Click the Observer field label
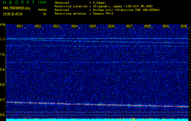Image resolution: width=191 pixels, height=121 pixels. pos(62,3)
